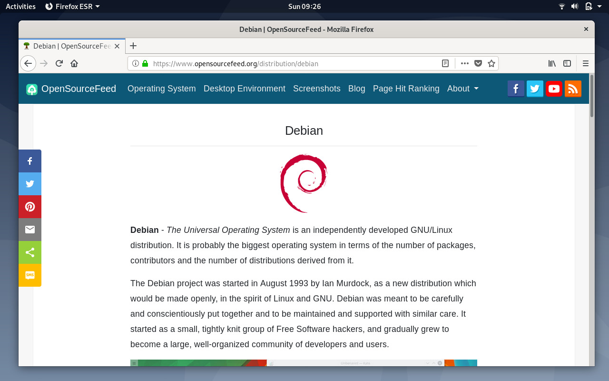This screenshot has height=381, width=609.
Task: Visit the Page Hit Ranking link
Action: [406, 89]
